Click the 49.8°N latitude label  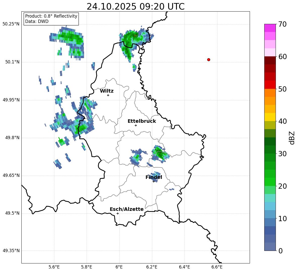12,138
